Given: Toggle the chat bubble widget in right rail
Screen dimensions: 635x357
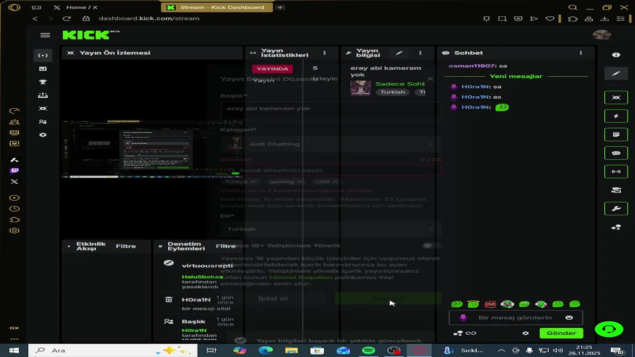Looking at the screenshot, I should tap(616, 153).
